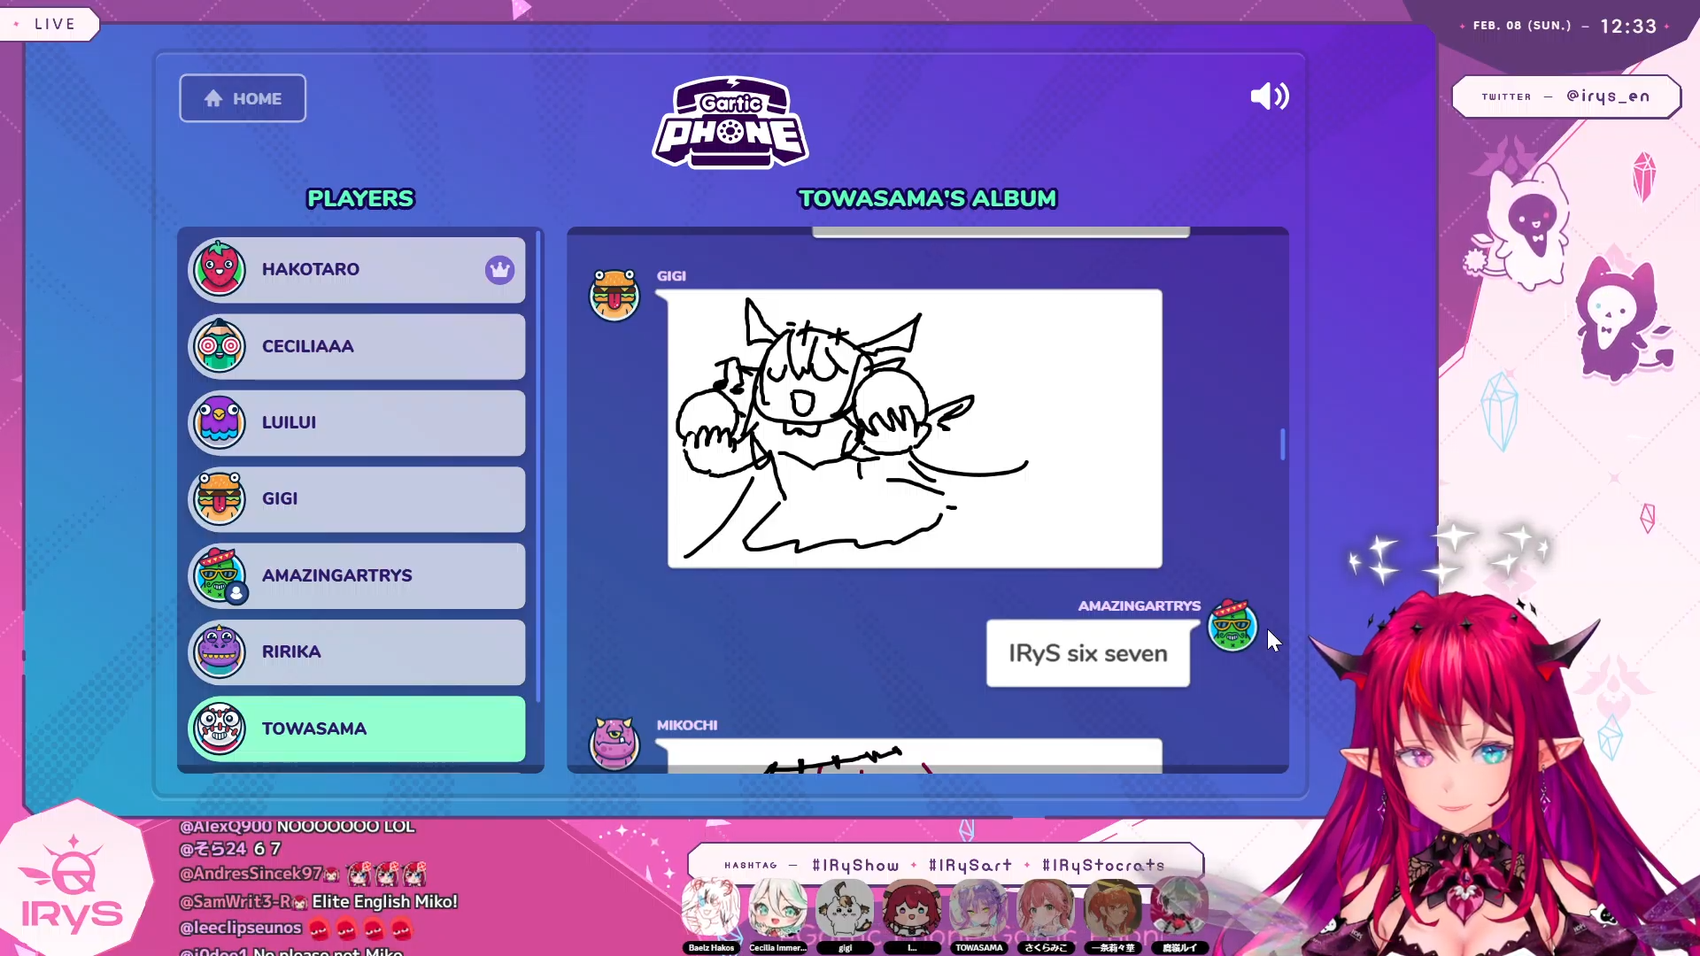This screenshot has height=956, width=1700.
Task: Click RIRIKA purple dinosaur avatar
Action: tap(219, 651)
